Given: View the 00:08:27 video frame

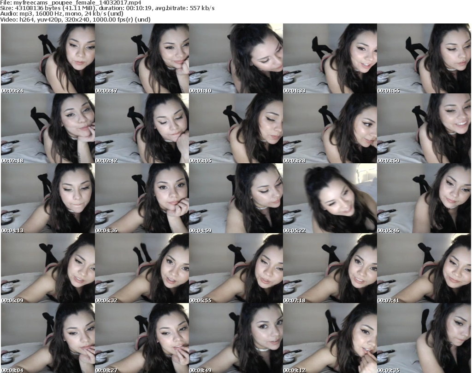Looking at the screenshot, I should click(x=142, y=338).
